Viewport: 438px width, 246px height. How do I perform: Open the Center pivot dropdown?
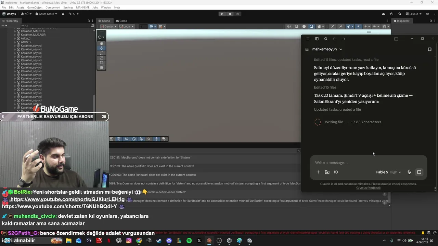click(108, 26)
